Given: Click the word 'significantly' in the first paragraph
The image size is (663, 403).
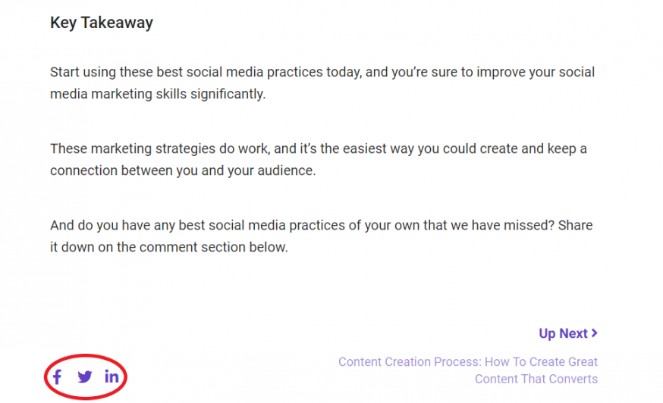Looking at the screenshot, I should (x=228, y=94).
